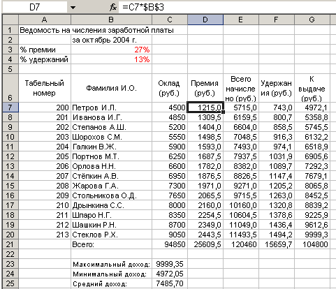Click cell 'Стеклов Р.Х.'

(111, 235)
